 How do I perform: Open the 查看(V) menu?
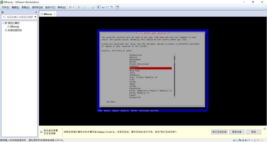25,7
